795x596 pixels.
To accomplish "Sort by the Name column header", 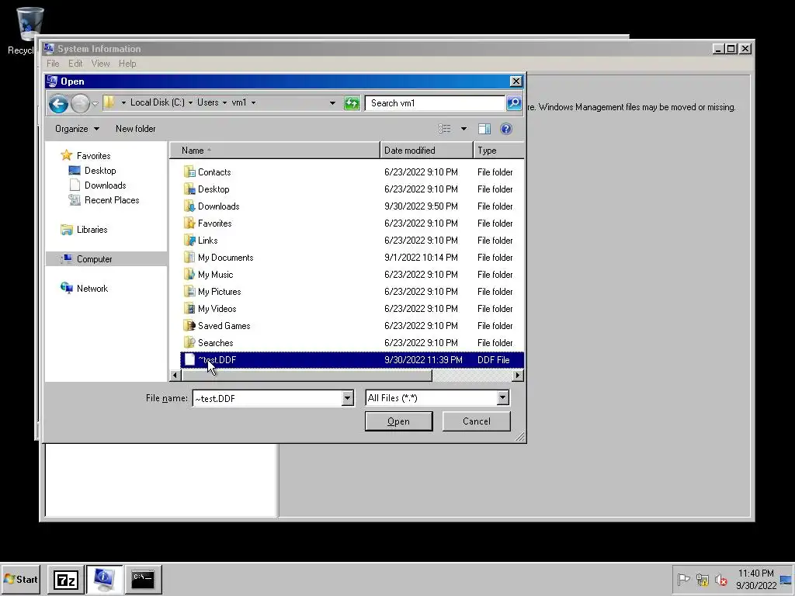I will click(x=274, y=151).
